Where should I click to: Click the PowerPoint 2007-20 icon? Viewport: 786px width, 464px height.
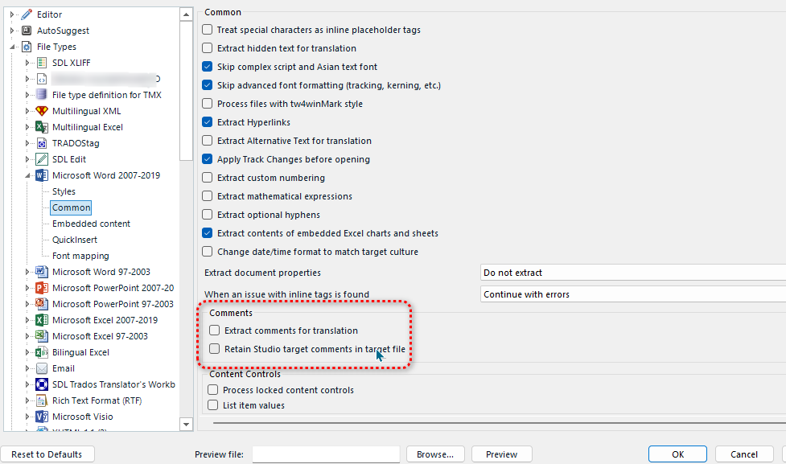[x=42, y=288]
